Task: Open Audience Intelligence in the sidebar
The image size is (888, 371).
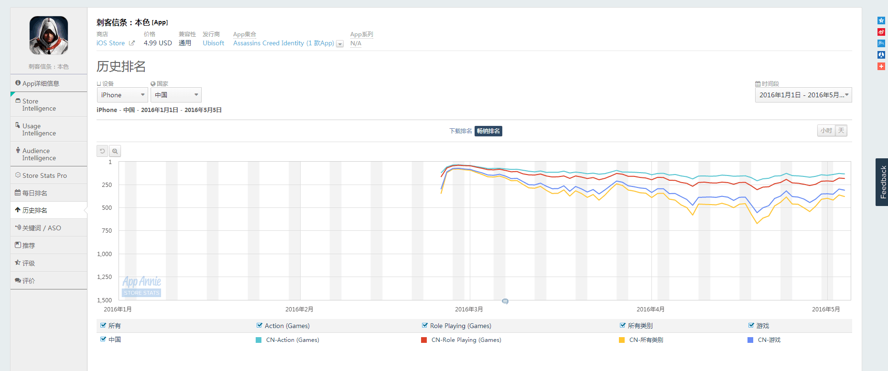Action: 49,154
